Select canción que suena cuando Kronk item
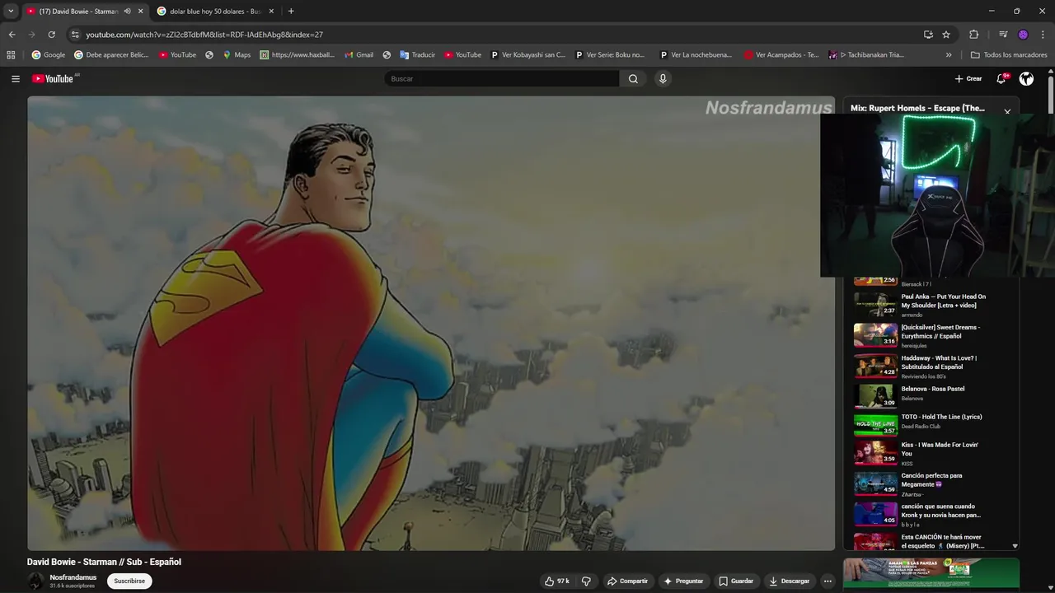1055x593 pixels. point(931,515)
